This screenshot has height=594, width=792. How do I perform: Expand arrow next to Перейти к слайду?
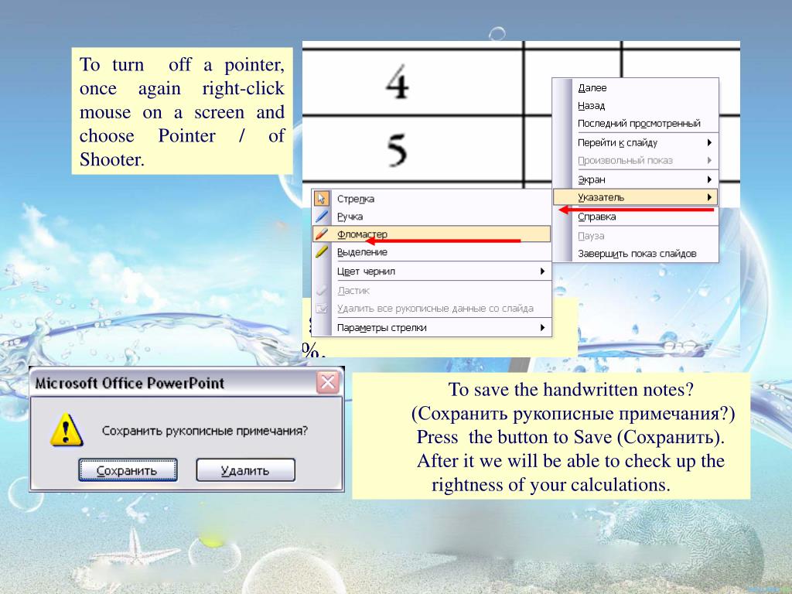pos(710,142)
